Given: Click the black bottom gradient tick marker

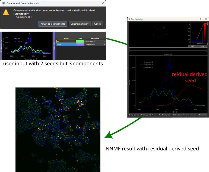Looking at the screenshot, I should [207, 44].
